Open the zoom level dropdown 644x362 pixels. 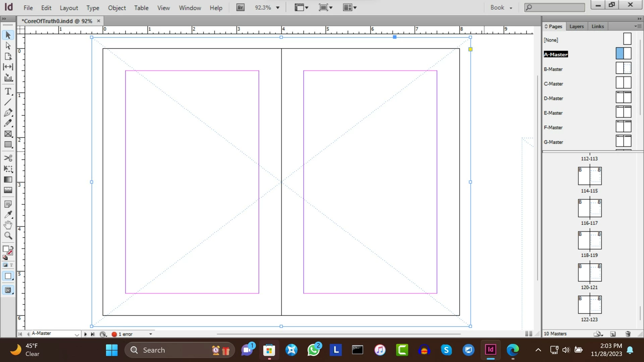pyautogui.click(x=278, y=7)
